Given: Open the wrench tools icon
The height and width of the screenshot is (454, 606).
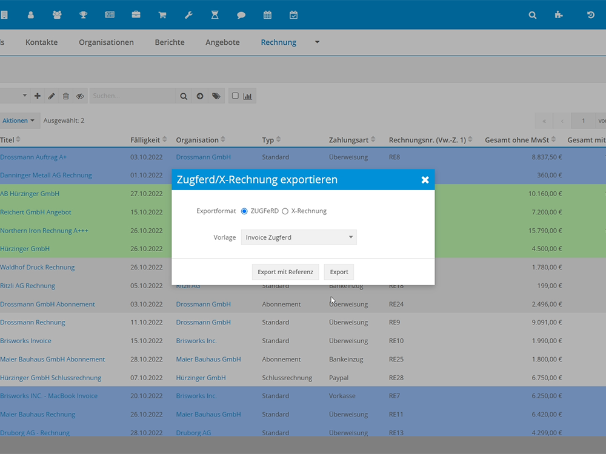Looking at the screenshot, I should (x=188, y=15).
